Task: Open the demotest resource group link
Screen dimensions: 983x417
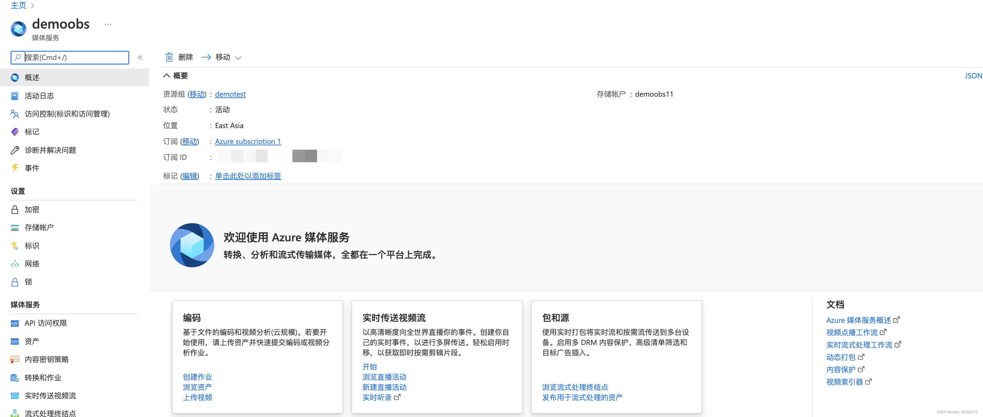Action: [230, 94]
